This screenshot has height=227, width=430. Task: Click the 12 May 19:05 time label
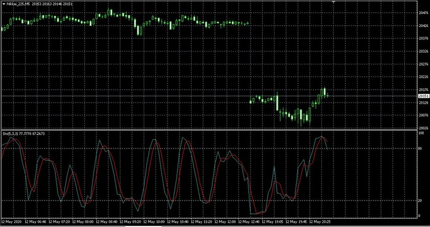tap(273, 221)
